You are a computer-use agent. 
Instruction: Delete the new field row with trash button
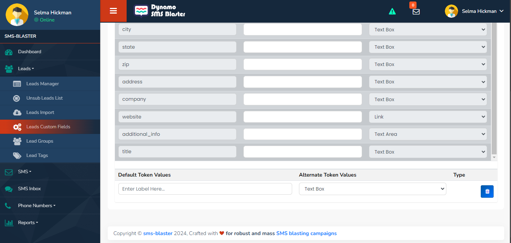(x=487, y=191)
